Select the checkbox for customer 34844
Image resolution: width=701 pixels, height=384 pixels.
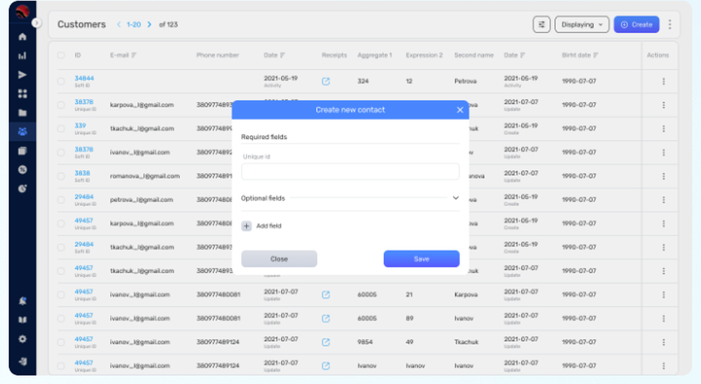coord(61,81)
